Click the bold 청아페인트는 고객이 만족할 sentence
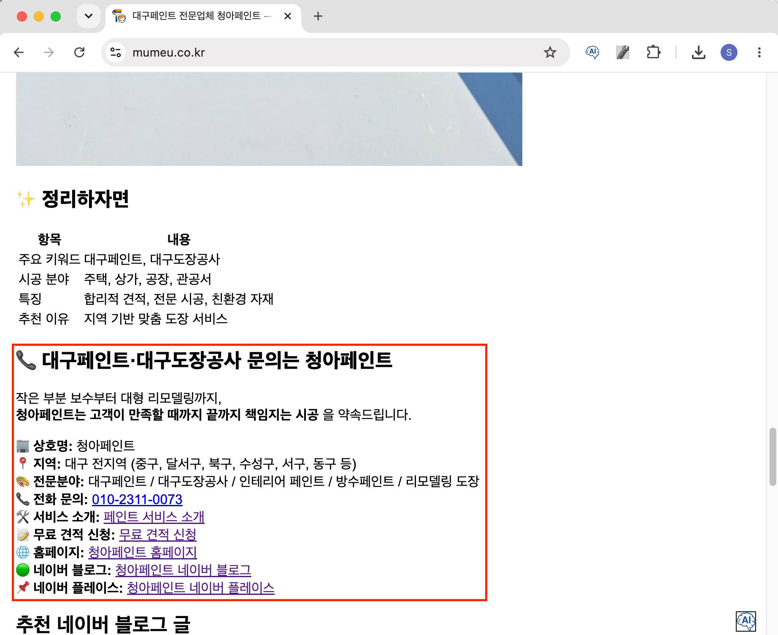The width and height of the screenshot is (778, 635). (x=167, y=415)
